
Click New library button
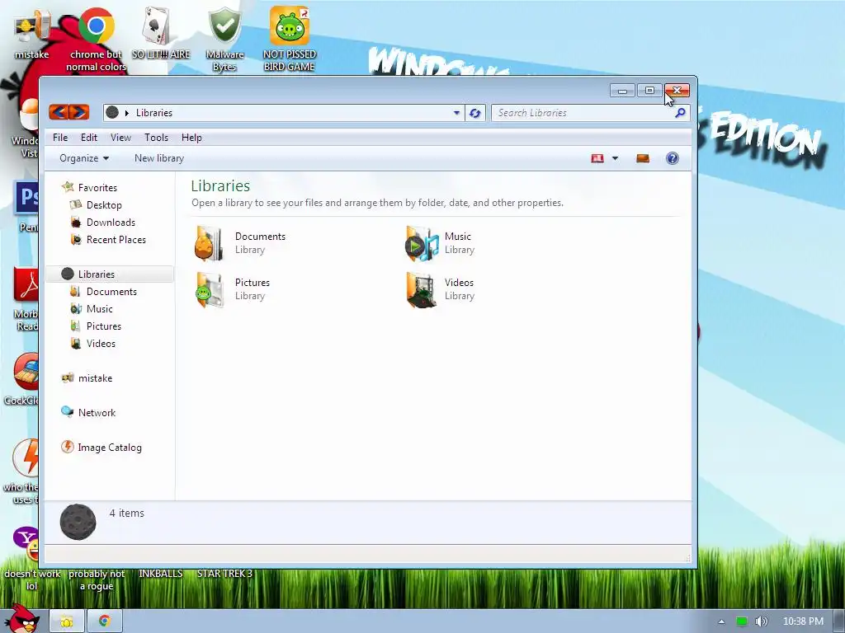[x=159, y=158]
